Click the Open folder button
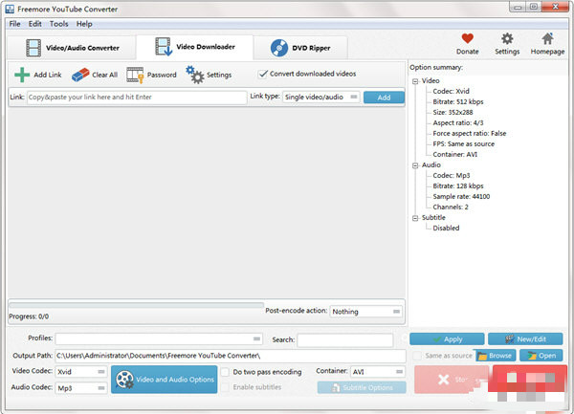This screenshot has height=414, width=574. point(541,356)
